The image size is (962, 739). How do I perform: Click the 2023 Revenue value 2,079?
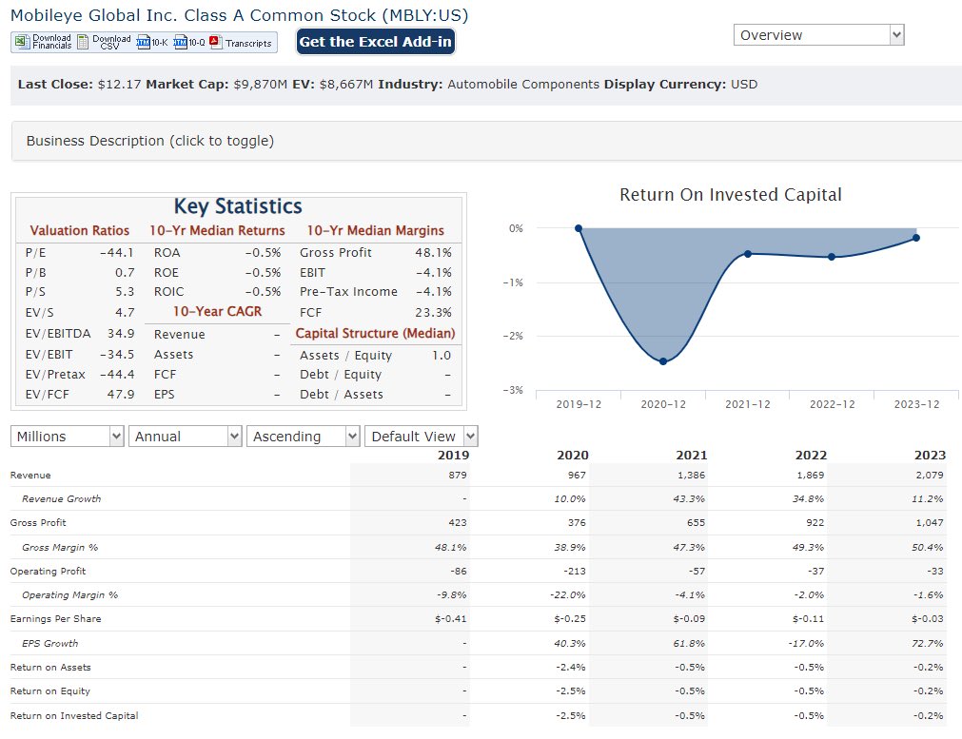click(930, 475)
